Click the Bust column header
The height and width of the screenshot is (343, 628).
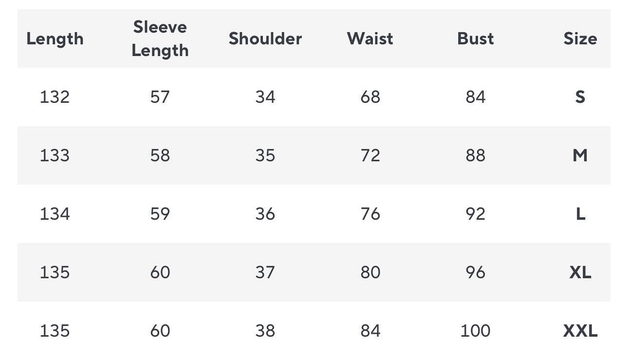pos(475,39)
